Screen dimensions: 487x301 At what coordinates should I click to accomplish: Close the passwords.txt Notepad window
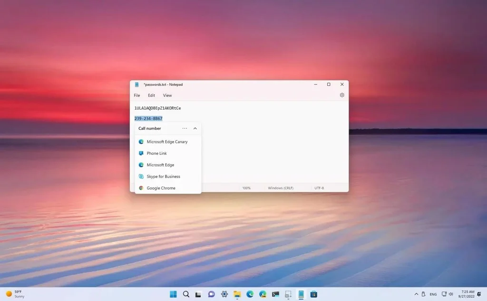(x=342, y=85)
